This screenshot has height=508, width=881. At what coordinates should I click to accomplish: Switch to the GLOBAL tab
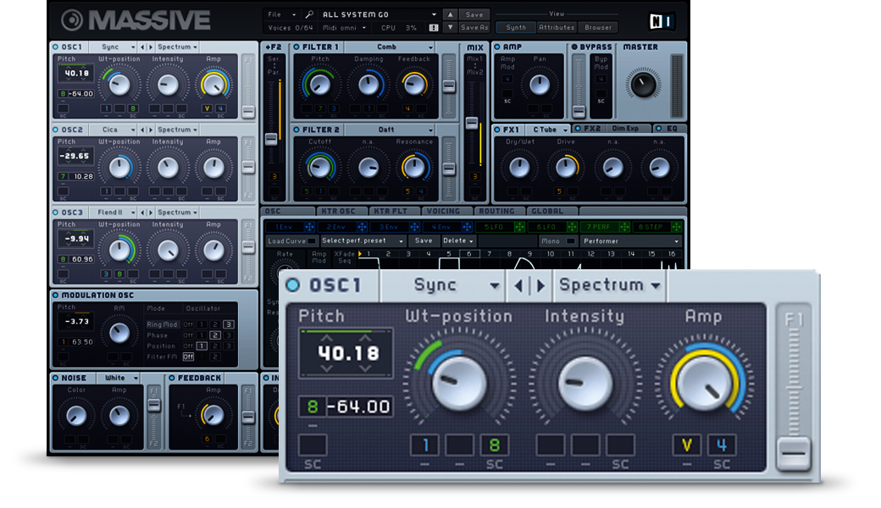click(x=551, y=211)
